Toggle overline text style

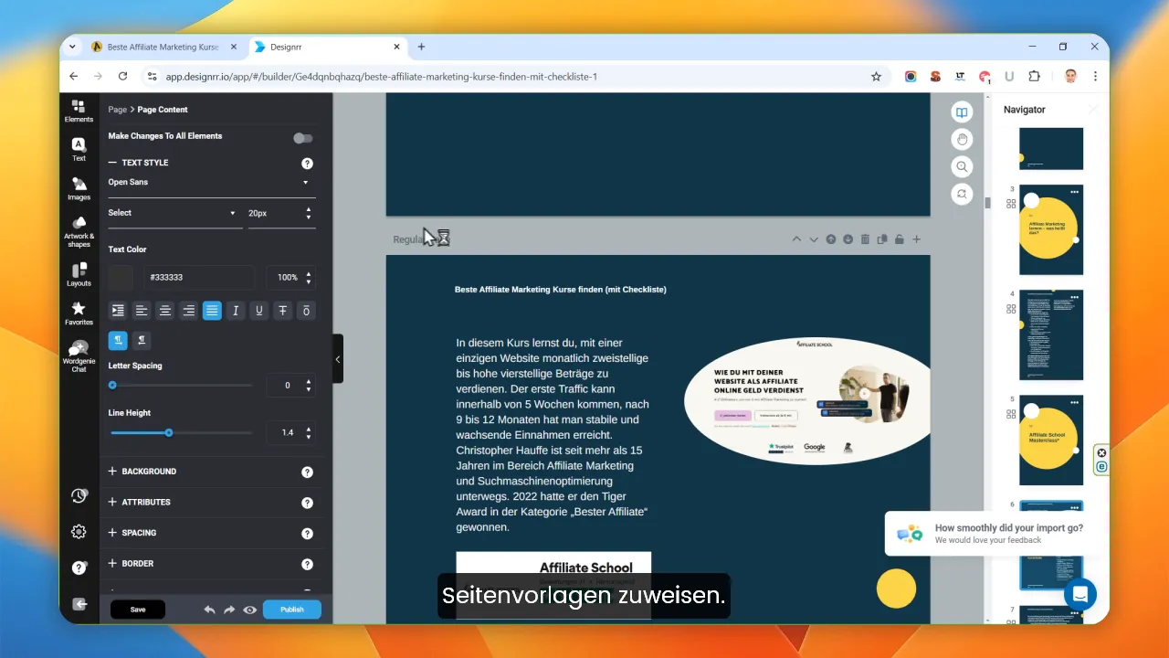pyautogui.click(x=306, y=311)
